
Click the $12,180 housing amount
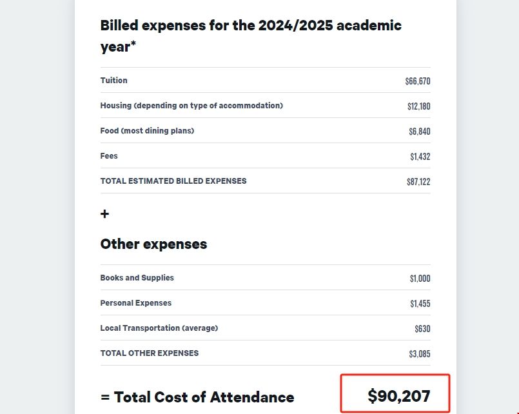pyautogui.click(x=418, y=106)
